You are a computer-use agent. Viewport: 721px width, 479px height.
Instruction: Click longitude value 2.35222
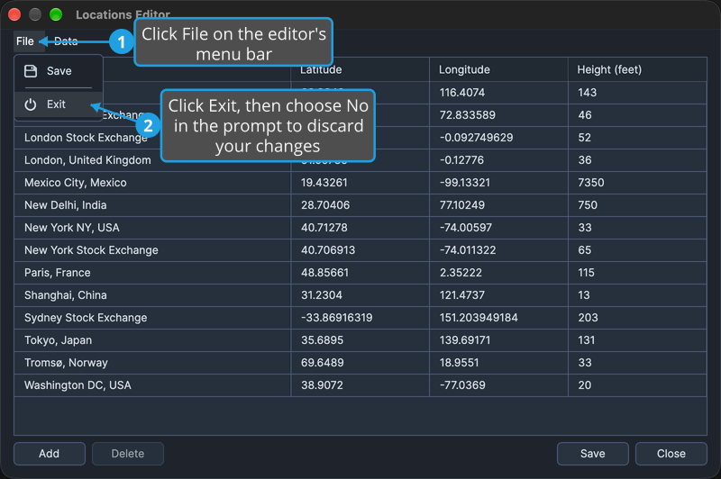tap(461, 273)
